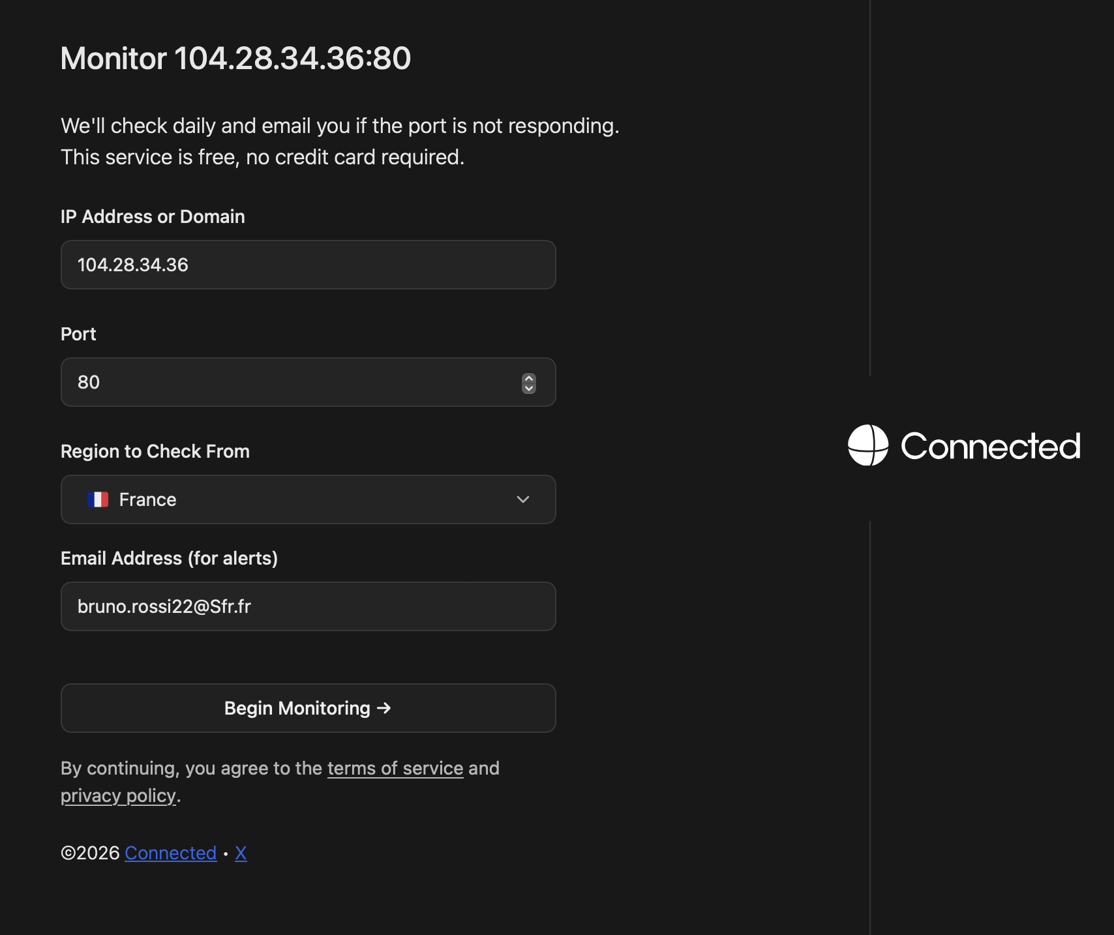Increase port with the stepper up arrow
Viewport: 1114px width, 935px height.
tap(529, 378)
